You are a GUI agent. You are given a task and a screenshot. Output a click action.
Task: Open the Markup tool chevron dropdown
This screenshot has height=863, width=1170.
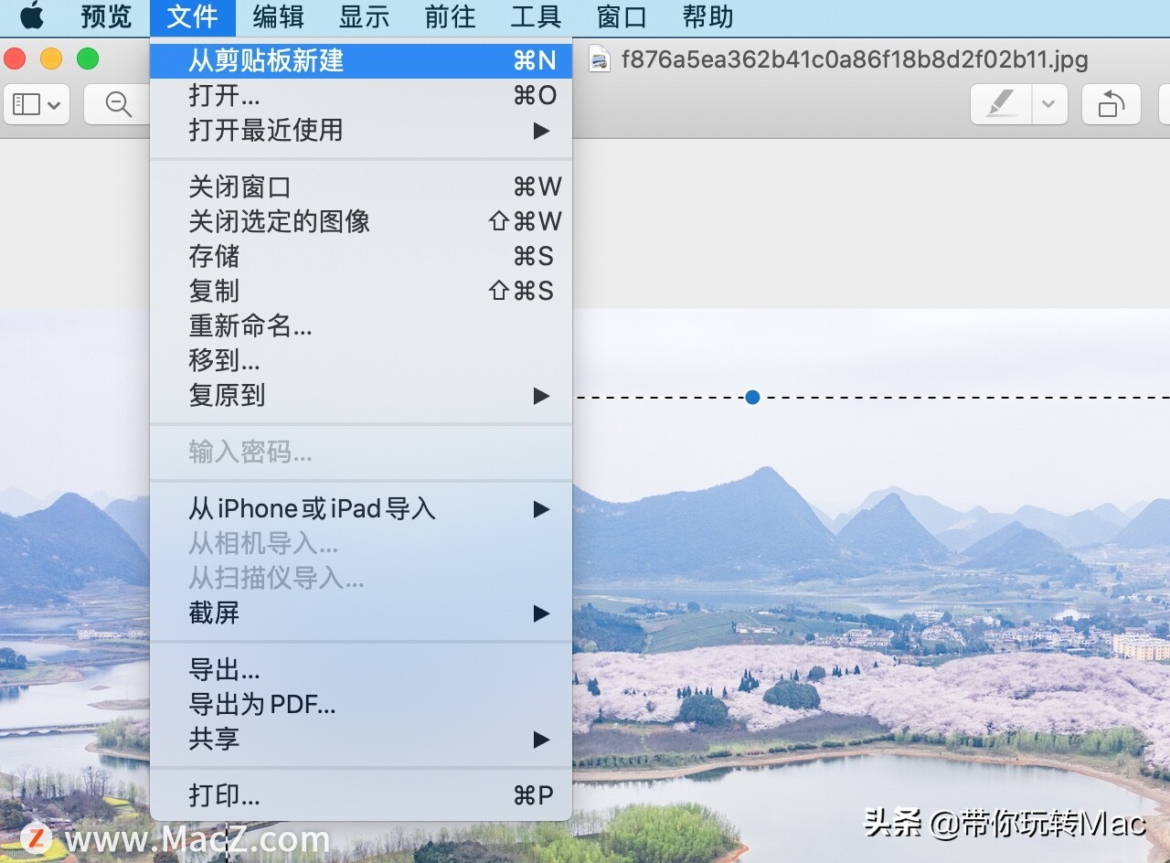click(x=1047, y=104)
